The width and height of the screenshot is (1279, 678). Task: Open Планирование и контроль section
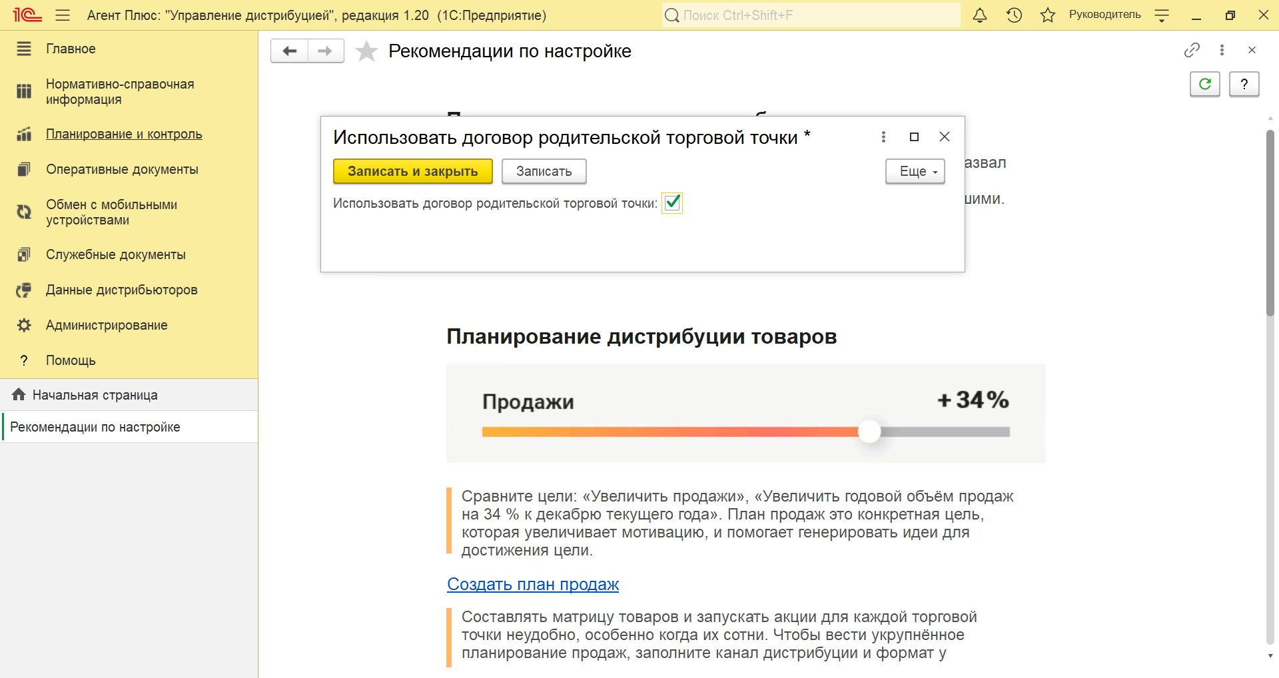click(124, 134)
